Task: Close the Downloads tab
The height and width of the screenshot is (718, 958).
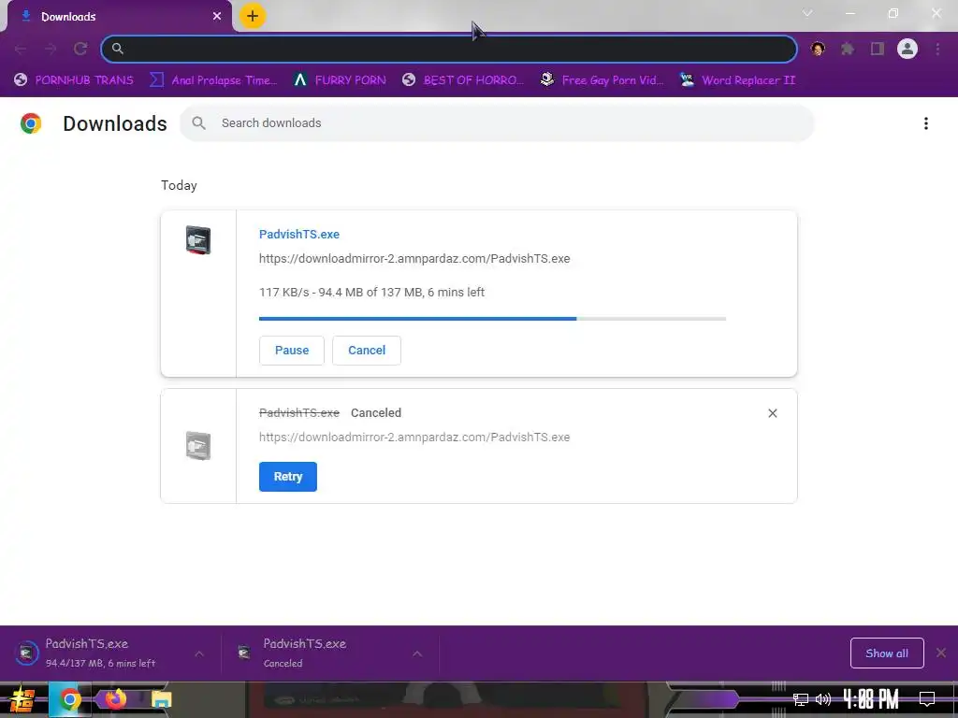Action: click(217, 17)
